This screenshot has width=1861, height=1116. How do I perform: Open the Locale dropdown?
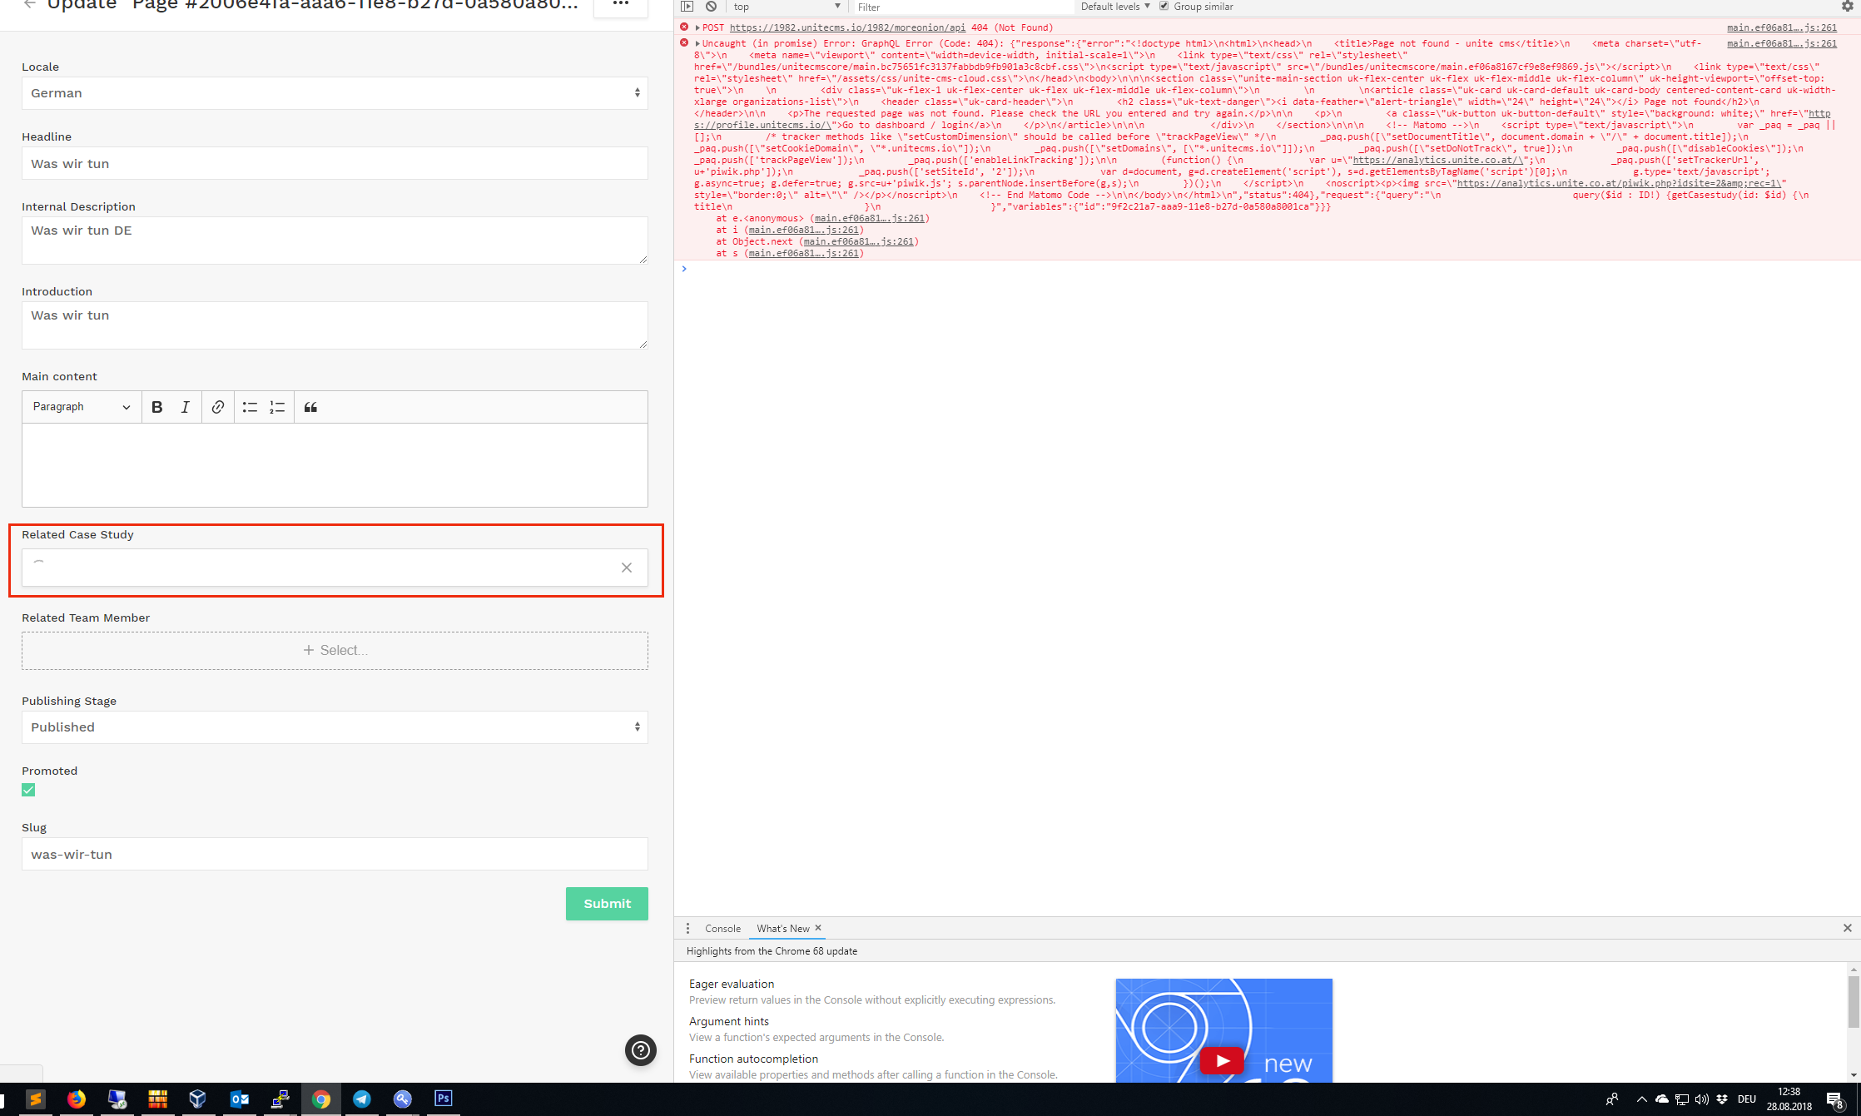(335, 93)
